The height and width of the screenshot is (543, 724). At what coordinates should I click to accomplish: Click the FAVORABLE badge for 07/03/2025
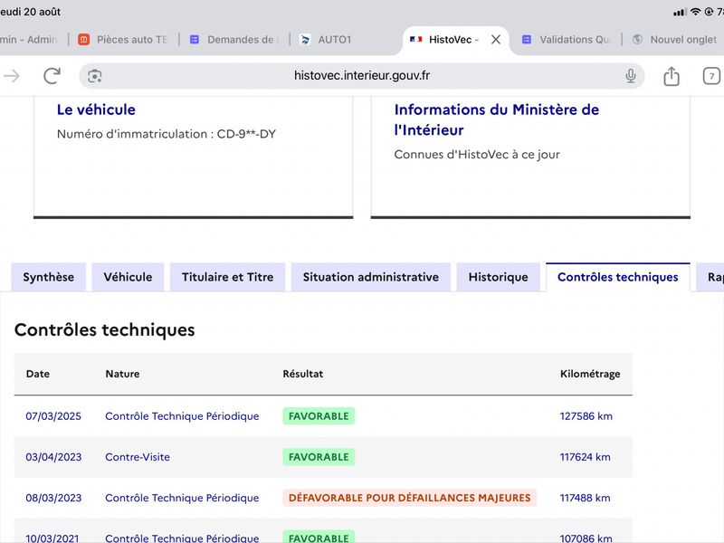point(319,416)
